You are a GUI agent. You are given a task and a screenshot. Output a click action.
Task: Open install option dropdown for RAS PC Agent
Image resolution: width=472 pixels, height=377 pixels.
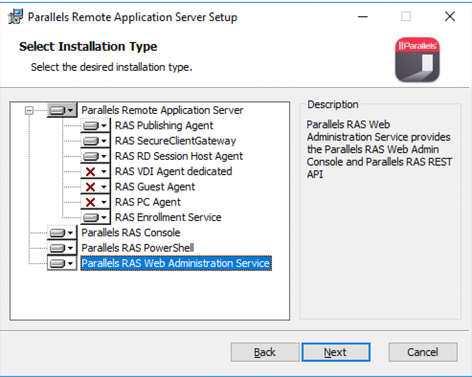pyautogui.click(x=95, y=202)
